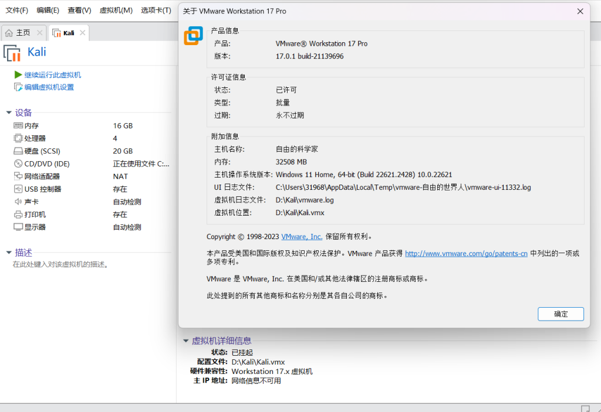Image resolution: width=601 pixels, height=412 pixels.
Task: Select the USB controller (USB 控制器) icon
Action: click(18, 189)
